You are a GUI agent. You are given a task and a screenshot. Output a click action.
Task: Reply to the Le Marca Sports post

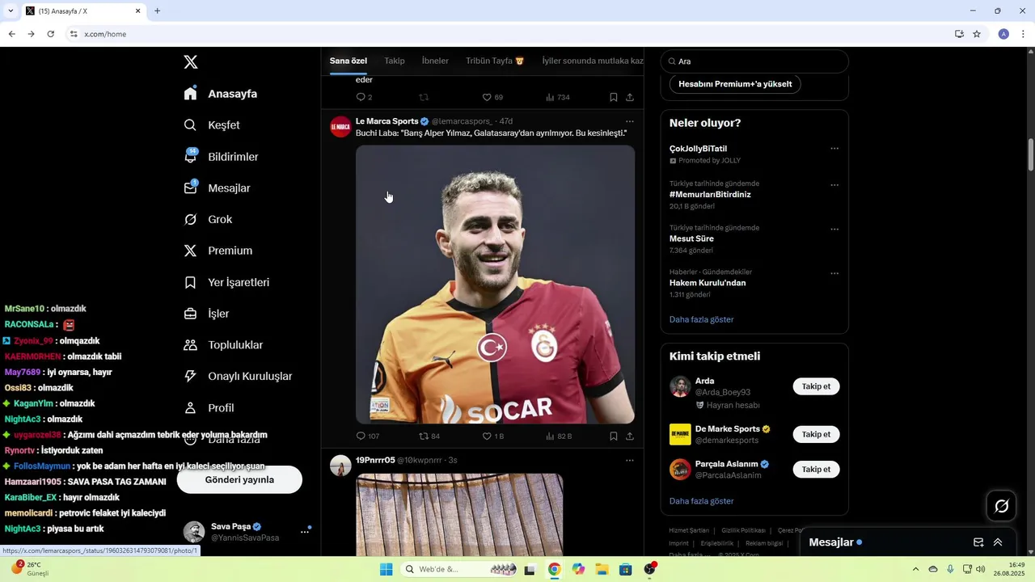tap(361, 436)
